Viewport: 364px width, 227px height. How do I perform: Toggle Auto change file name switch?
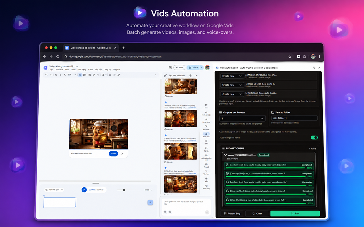(x=314, y=138)
